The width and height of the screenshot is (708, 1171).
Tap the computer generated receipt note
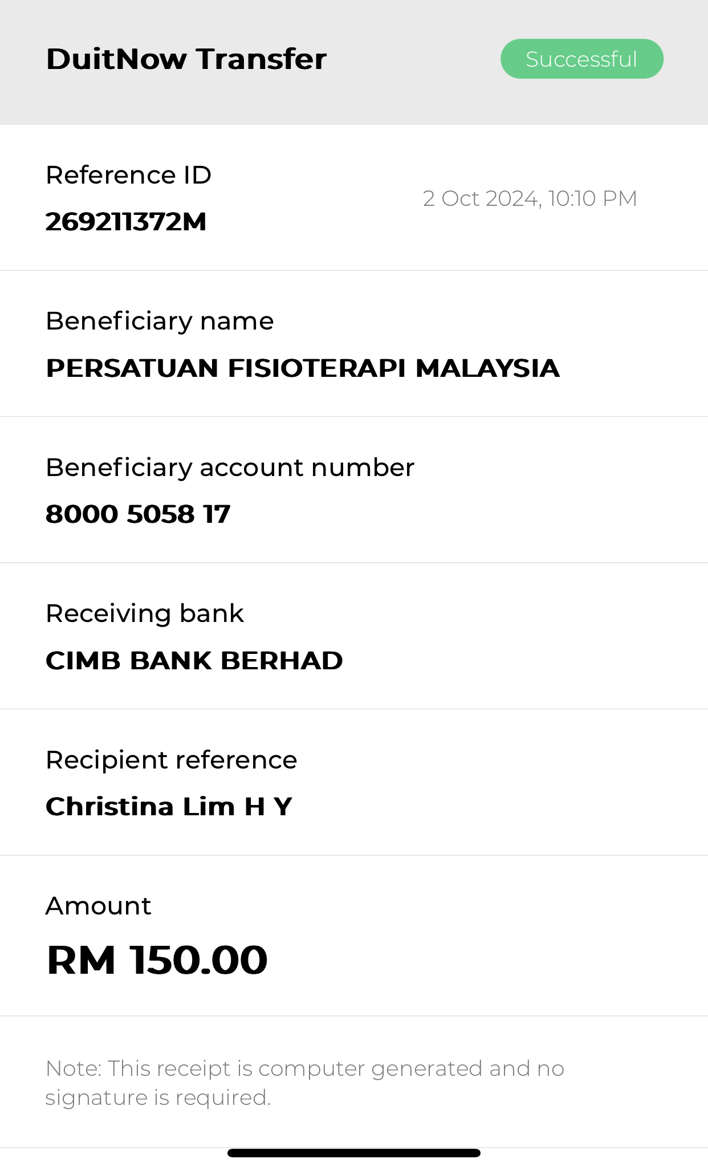click(304, 1083)
